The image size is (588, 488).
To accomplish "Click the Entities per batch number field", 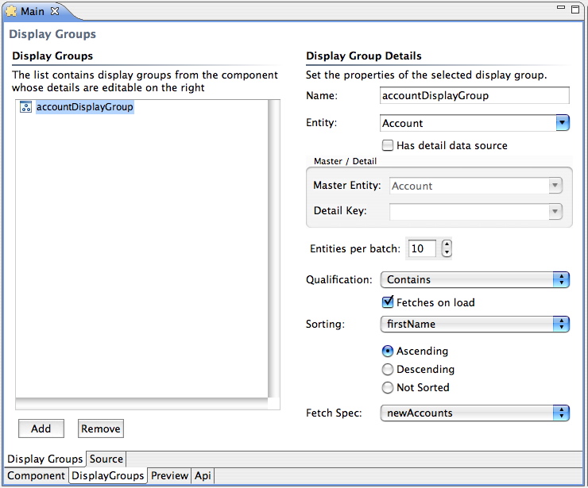I will [422, 248].
